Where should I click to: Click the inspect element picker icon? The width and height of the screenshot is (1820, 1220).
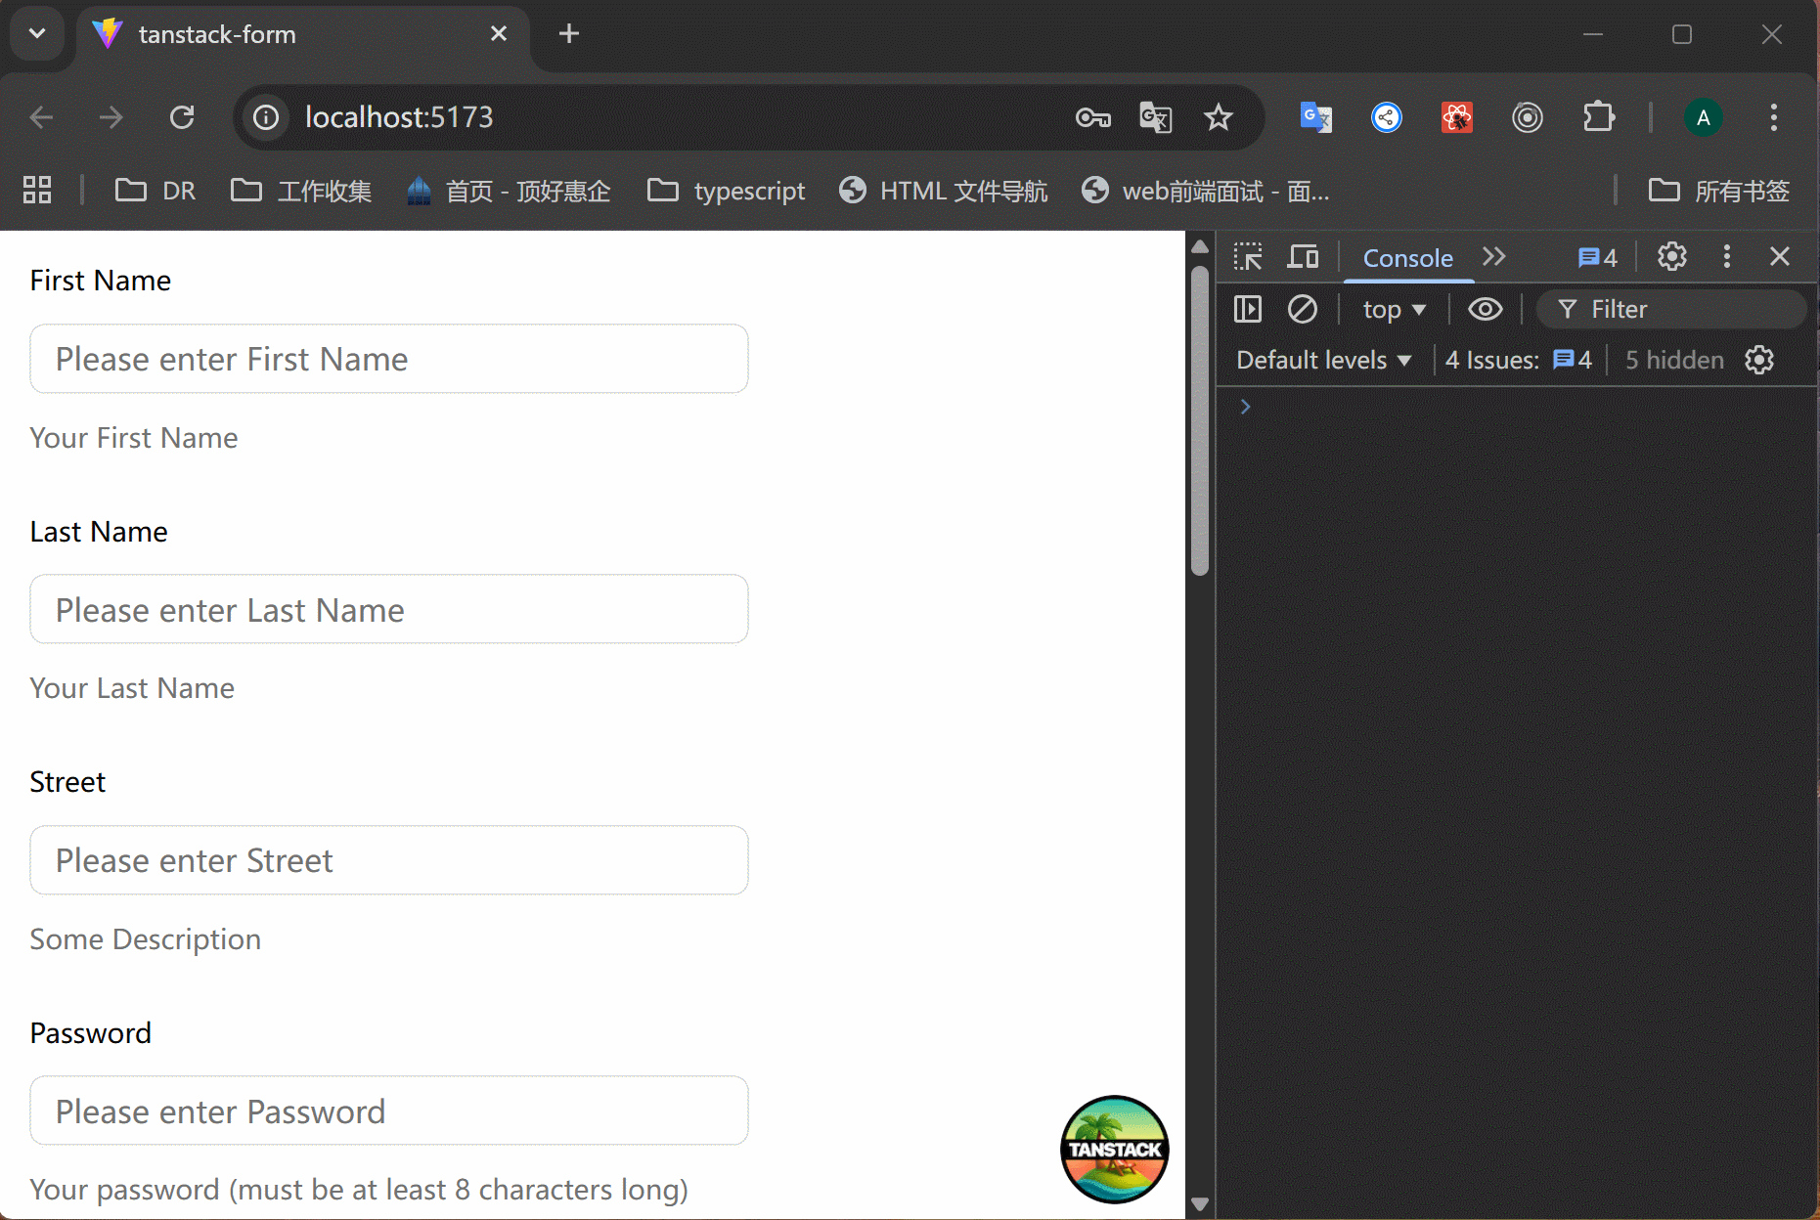coord(1248,257)
